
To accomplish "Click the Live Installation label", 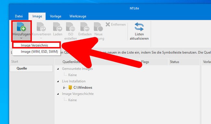I will coord(74,81).
